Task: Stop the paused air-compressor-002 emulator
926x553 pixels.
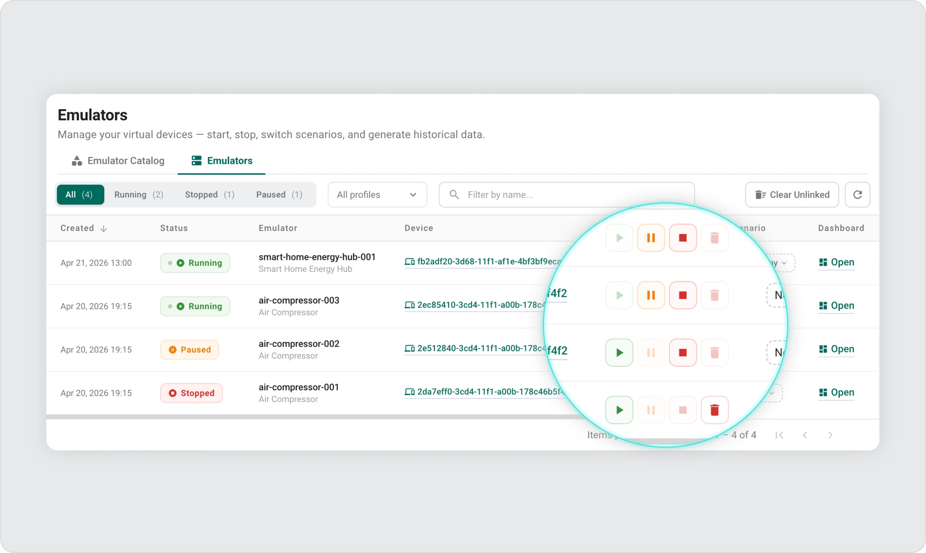Action: pyautogui.click(x=683, y=352)
